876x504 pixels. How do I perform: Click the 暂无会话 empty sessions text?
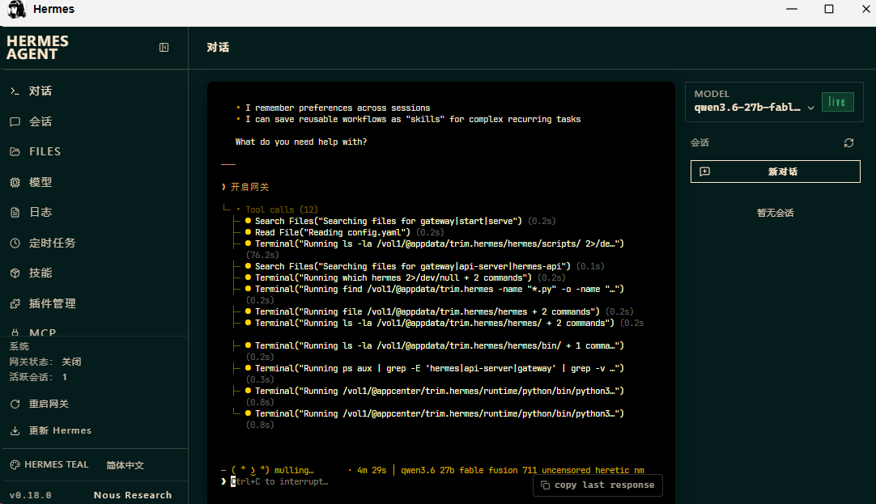tap(775, 213)
